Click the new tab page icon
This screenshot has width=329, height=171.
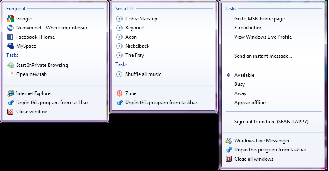coord(10,74)
